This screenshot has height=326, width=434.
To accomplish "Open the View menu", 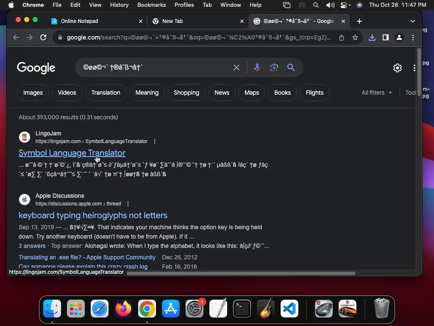I will 95,5.
